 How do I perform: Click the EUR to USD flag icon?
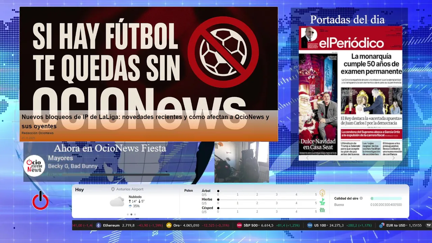click(x=382, y=225)
